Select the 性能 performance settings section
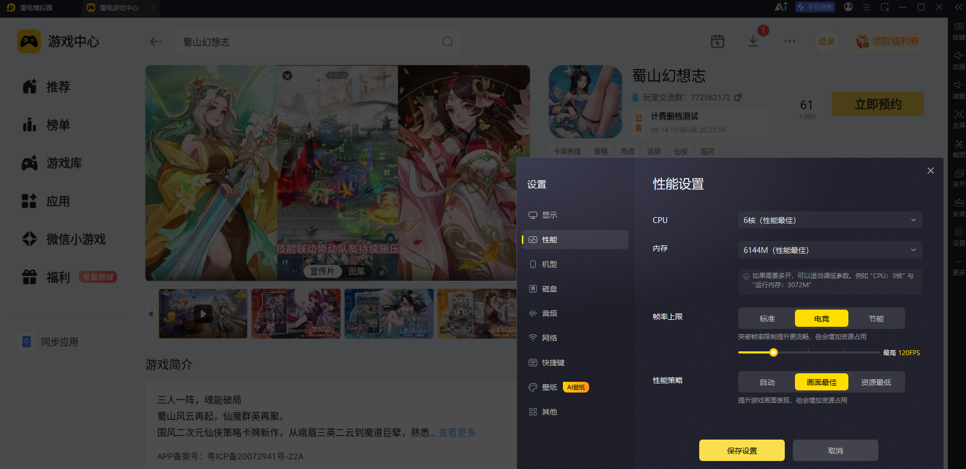Screen dimensions: 966x469 coord(575,240)
